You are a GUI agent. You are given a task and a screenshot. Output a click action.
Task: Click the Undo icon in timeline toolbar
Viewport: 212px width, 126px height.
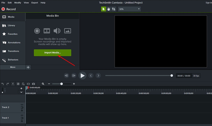[3, 84]
